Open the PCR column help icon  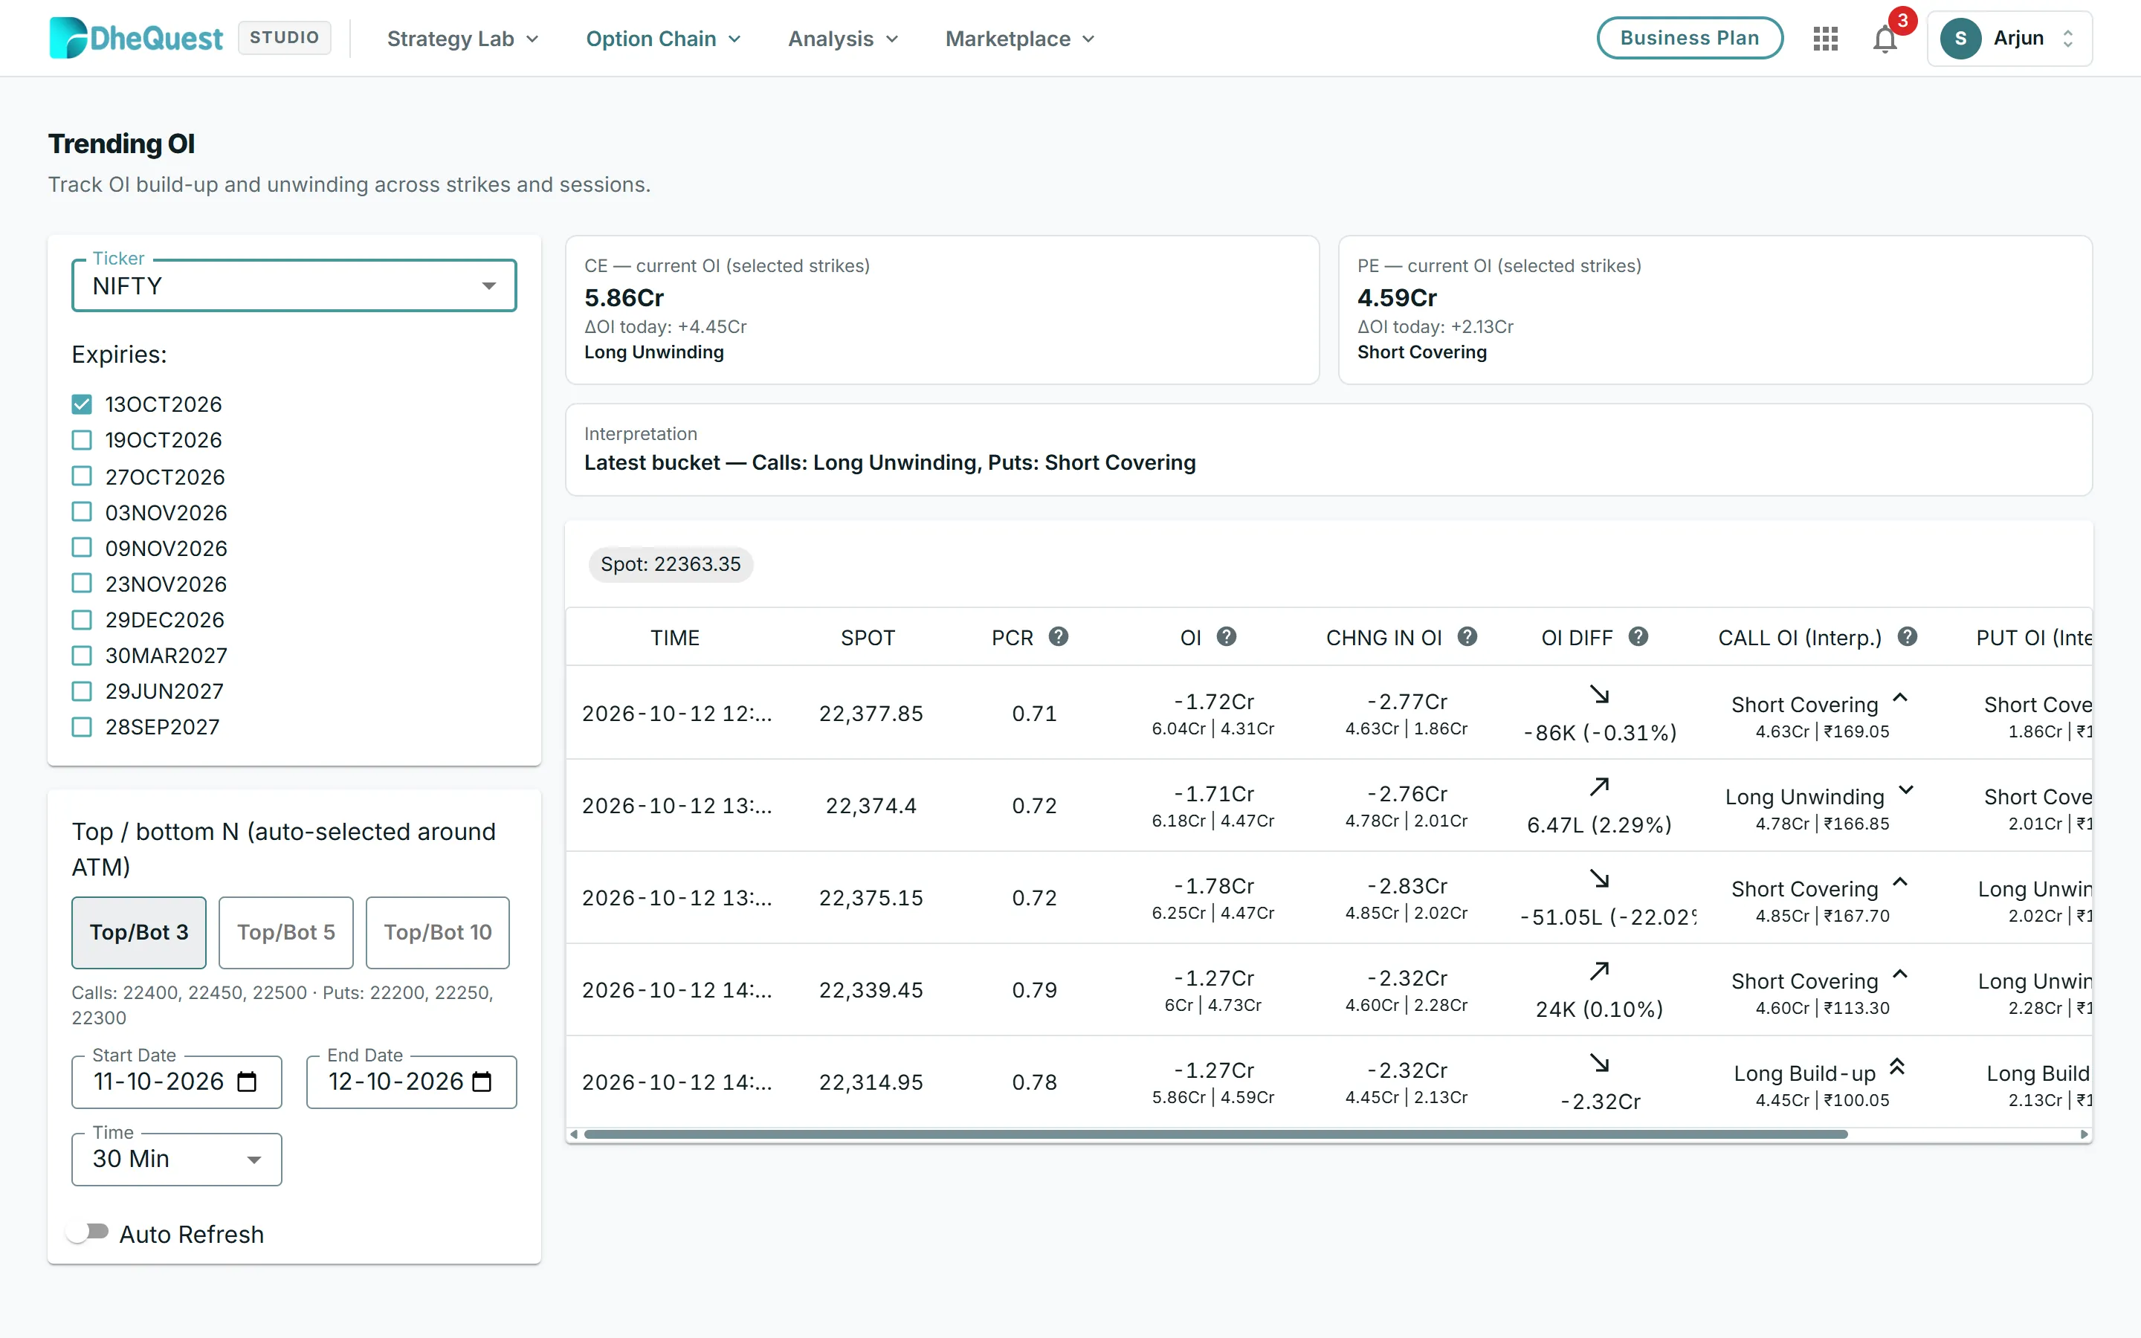(1058, 636)
